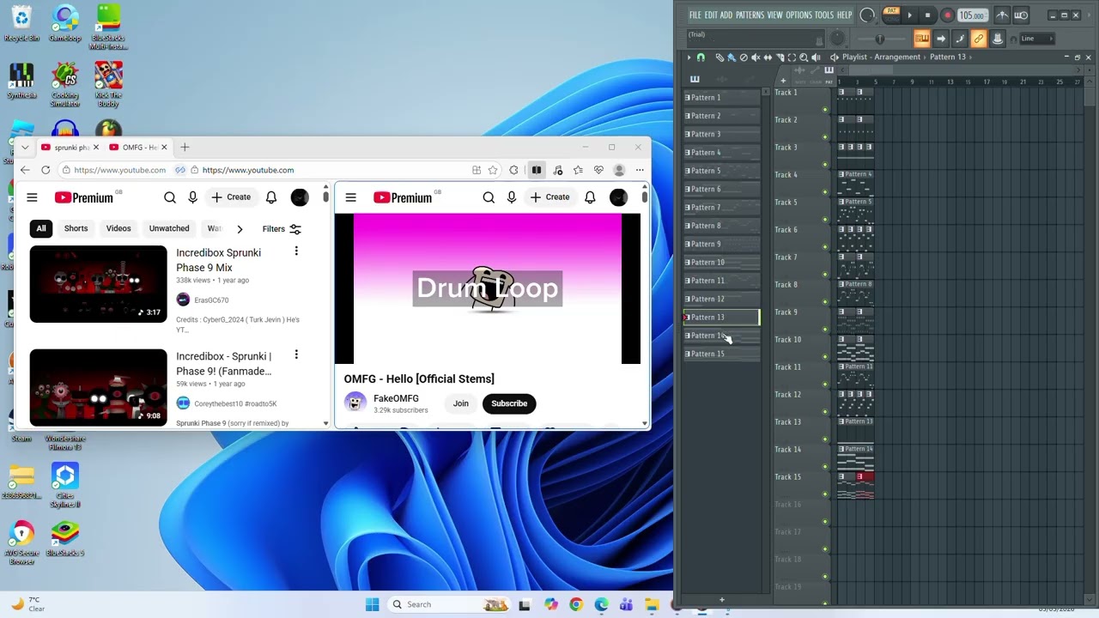The height and width of the screenshot is (618, 1099).
Task: Open the Line snap dropdown
Action: tap(1037, 39)
